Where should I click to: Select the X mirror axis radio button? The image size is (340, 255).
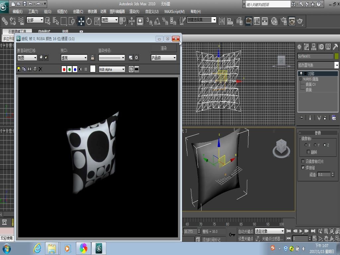(x=305, y=145)
